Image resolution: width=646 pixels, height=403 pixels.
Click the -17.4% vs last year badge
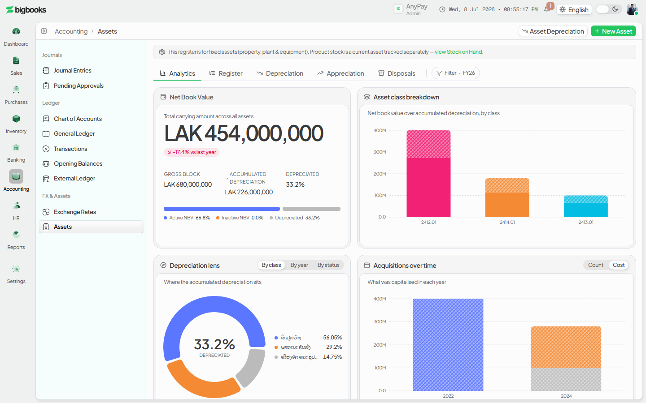pos(192,152)
